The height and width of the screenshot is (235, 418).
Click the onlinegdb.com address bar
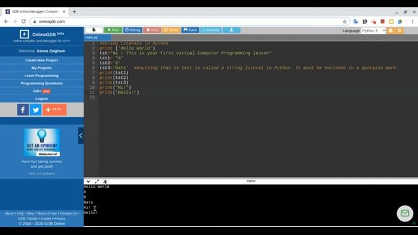[189, 22]
